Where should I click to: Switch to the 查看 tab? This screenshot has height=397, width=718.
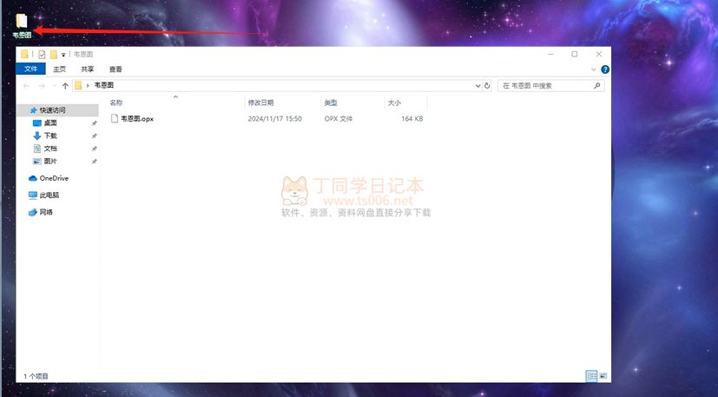pyautogui.click(x=115, y=69)
